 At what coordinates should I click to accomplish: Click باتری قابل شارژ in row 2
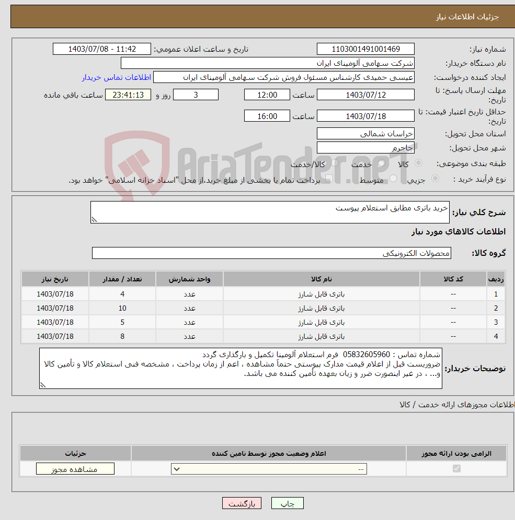322,308
